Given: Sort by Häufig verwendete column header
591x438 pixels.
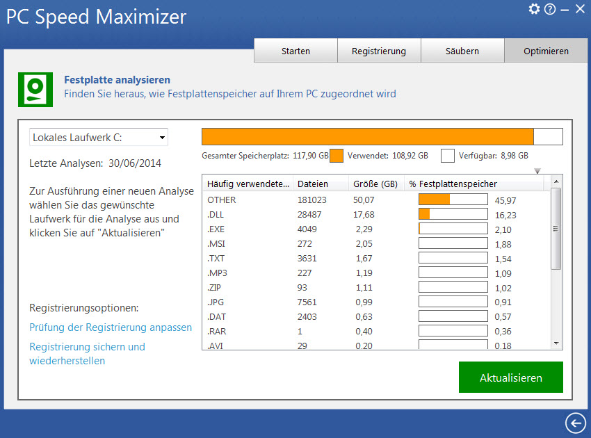Looking at the screenshot, I should pos(248,184).
